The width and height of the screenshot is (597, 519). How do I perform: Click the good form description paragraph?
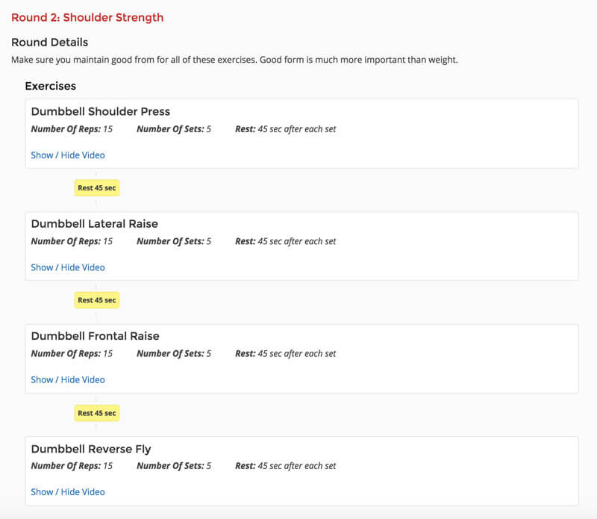234,60
